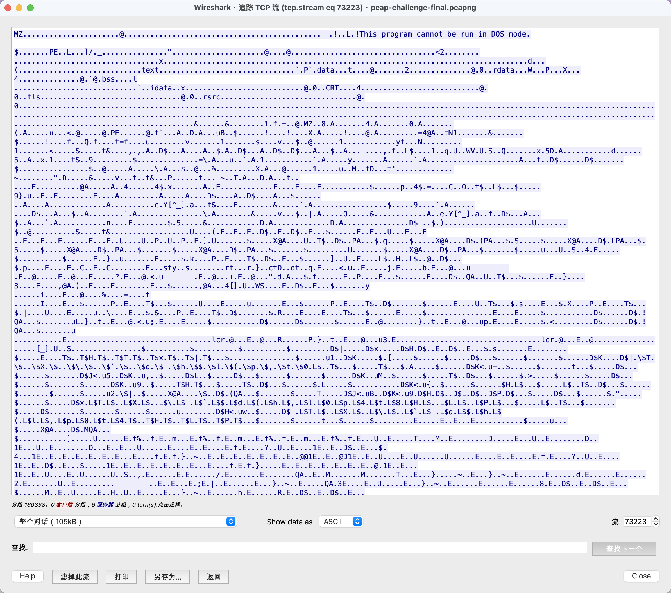671x593 pixels.
Task: Click the yellow minimize window button
Action: pos(19,8)
